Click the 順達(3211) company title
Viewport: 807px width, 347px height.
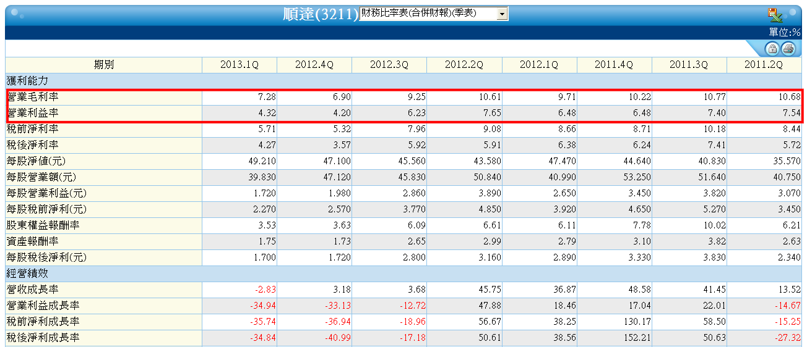pos(320,15)
